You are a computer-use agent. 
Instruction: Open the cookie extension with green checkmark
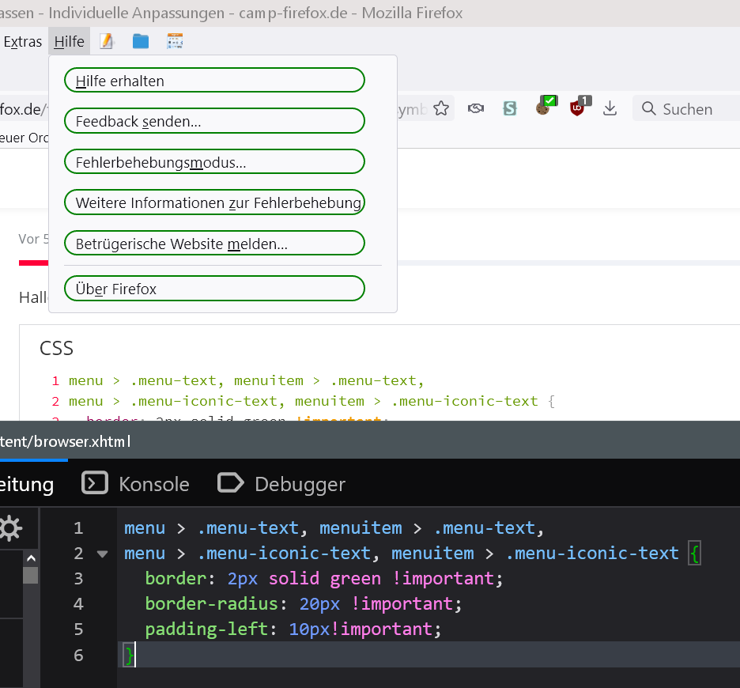[x=546, y=107]
